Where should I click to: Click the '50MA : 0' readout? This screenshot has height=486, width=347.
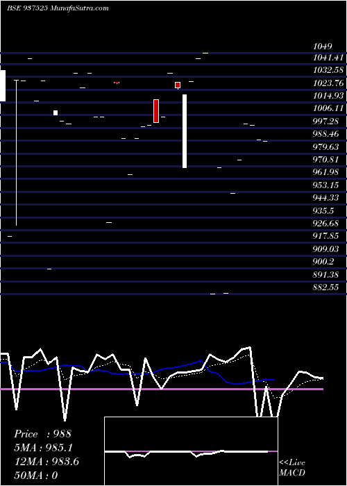(x=36, y=476)
